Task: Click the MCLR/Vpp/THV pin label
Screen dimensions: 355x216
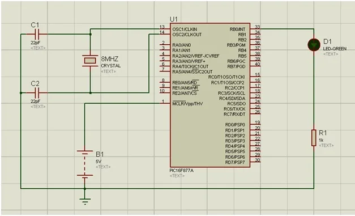Action: 187,104
